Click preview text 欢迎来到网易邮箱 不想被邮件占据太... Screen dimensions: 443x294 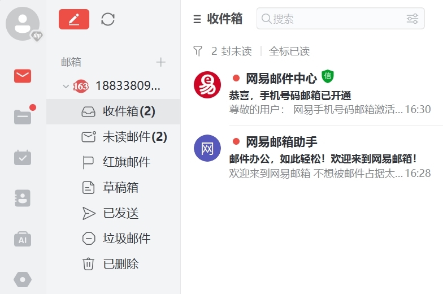pos(315,173)
